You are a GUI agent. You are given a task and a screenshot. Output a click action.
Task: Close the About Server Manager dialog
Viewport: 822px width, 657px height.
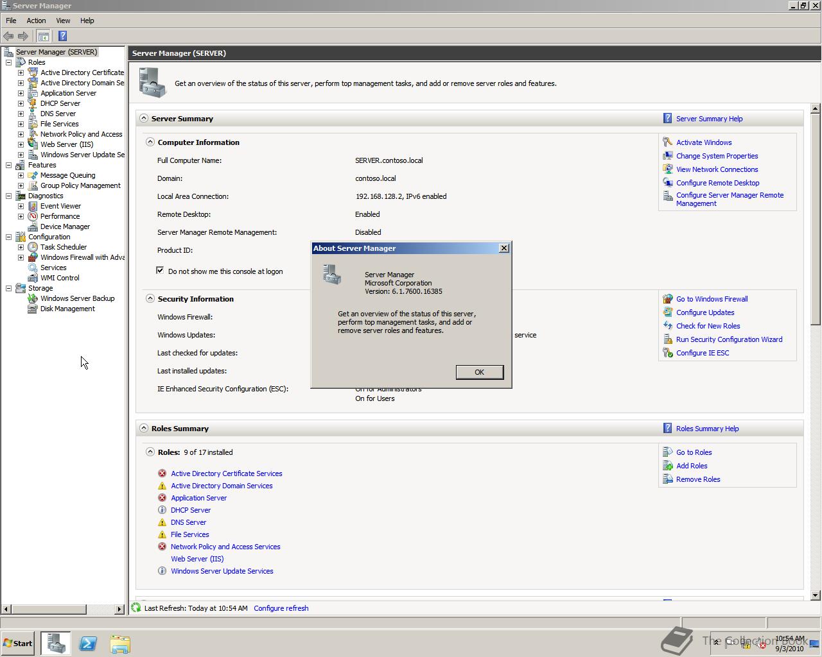click(x=504, y=248)
